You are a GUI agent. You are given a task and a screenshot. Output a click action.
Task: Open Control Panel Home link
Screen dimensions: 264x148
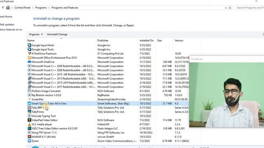point(6,16)
